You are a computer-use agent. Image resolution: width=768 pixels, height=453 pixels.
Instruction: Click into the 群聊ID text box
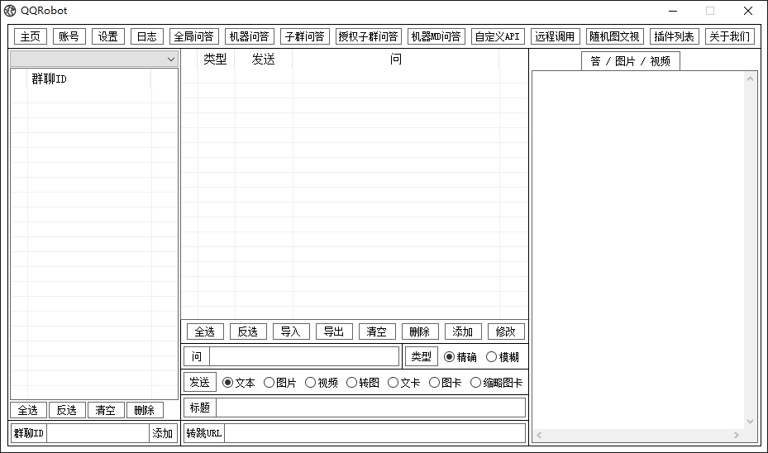(x=97, y=433)
